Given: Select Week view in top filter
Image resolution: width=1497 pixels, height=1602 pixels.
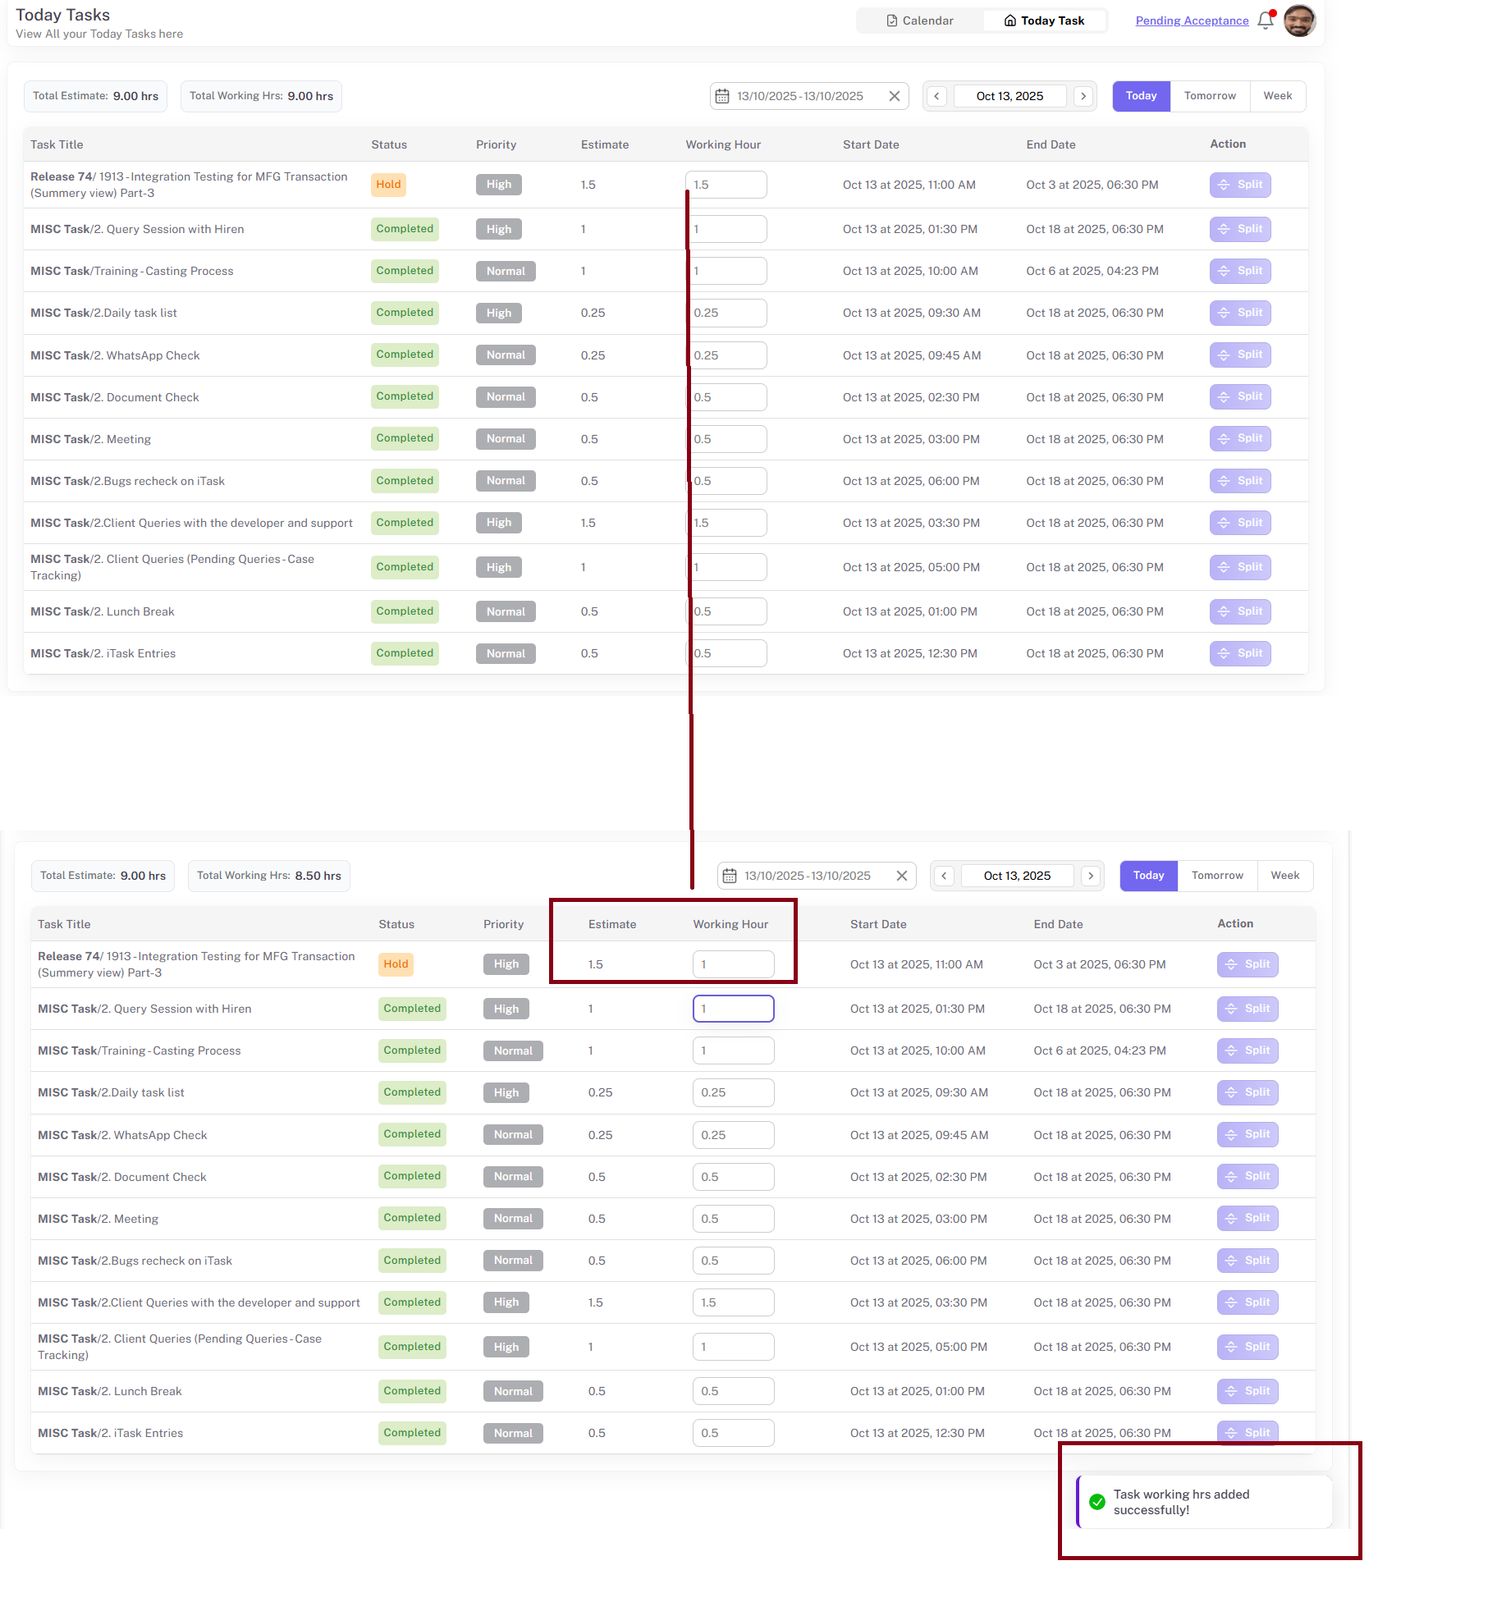Looking at the screenshot, I should point(1277,96).
